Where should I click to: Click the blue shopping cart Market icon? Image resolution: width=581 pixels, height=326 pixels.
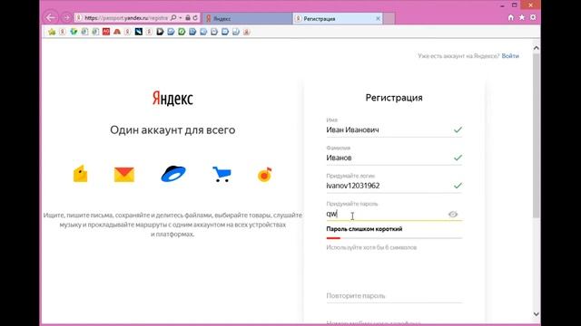coord(222,174)
